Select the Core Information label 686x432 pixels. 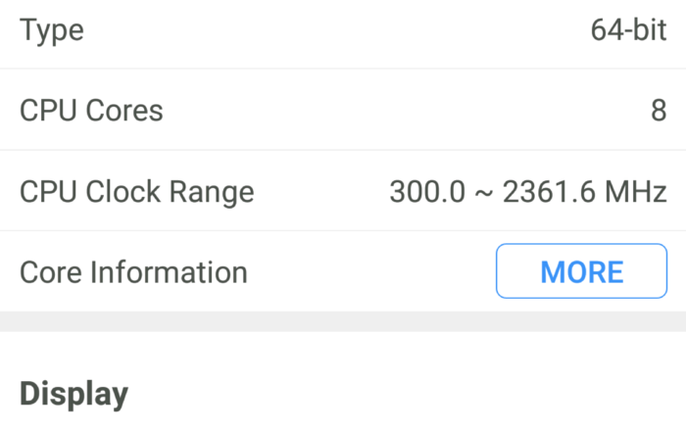(x=133, y=271)
